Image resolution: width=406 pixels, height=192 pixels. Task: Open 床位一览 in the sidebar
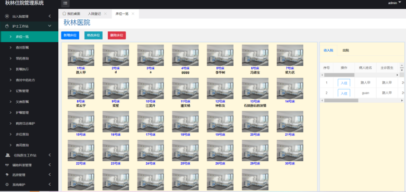pos(29,37)
